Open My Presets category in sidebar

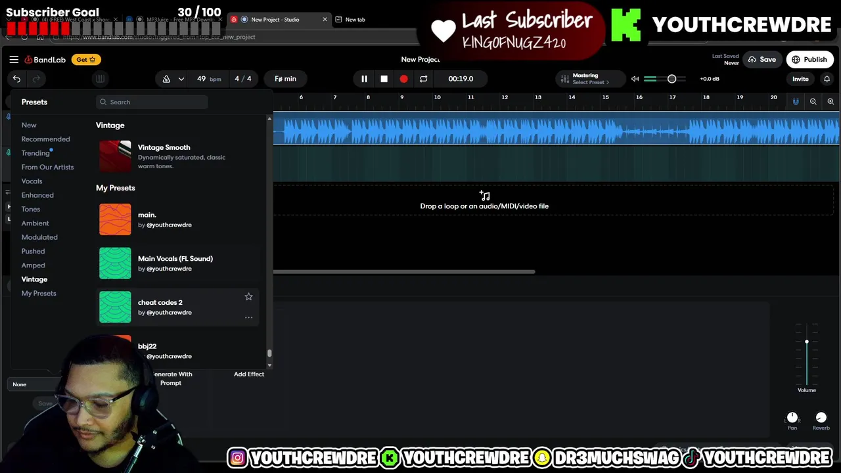tap(39, 293)
